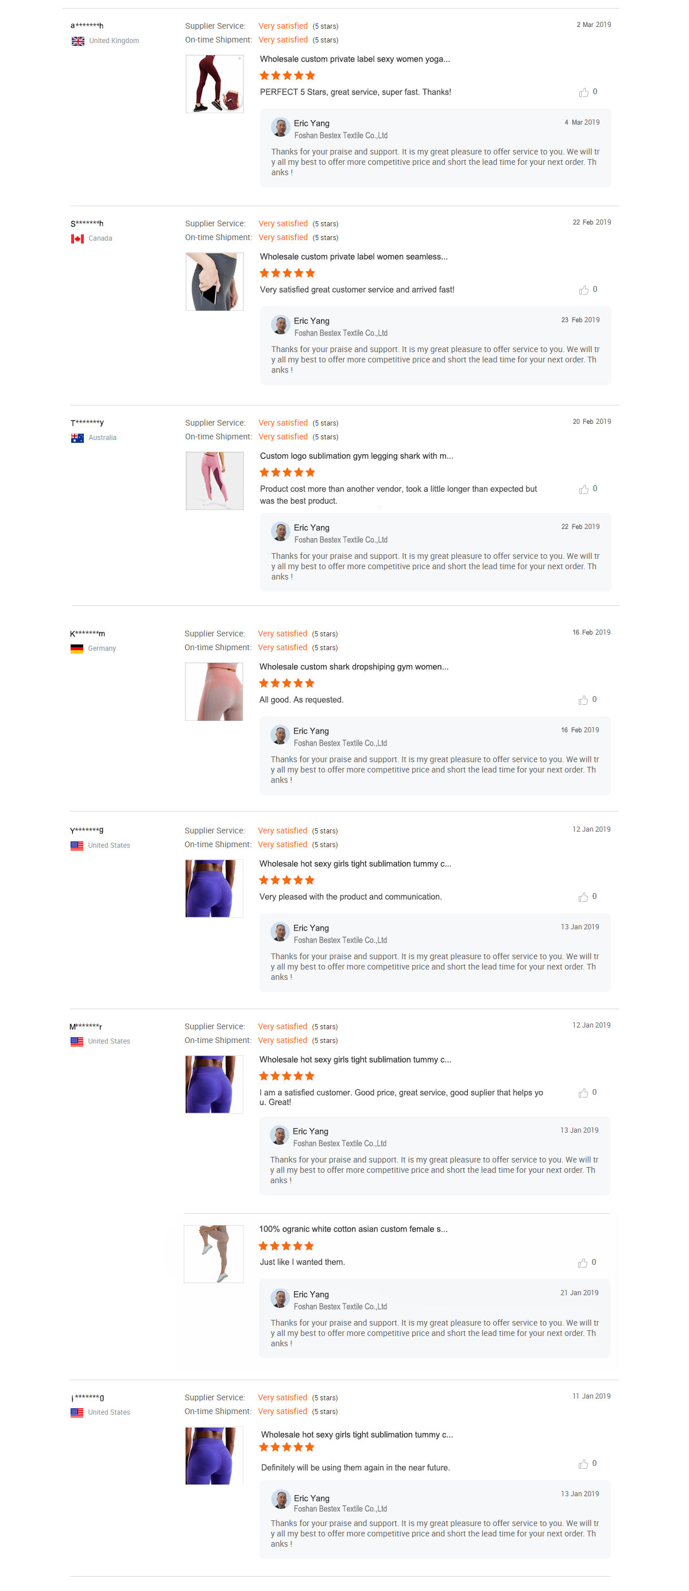Open 'Wholesale custom shark dropshiping gym women...' link
This screenshot has width=689, height=1591.
pos(354,667)
